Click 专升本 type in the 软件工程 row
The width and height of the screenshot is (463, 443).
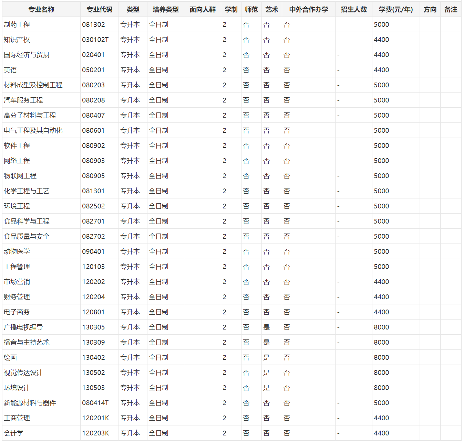click(130, 146)
